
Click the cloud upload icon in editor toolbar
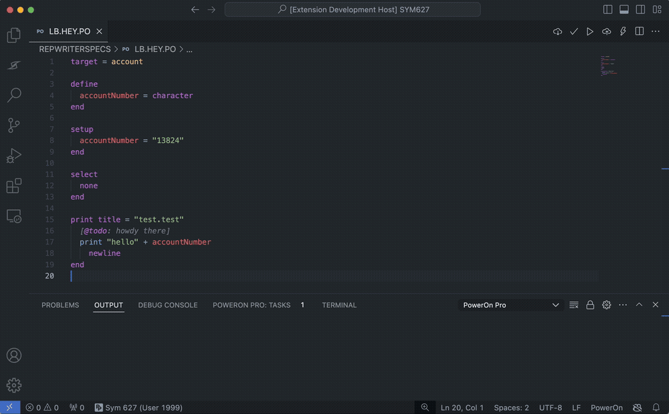tap(606, 31)
